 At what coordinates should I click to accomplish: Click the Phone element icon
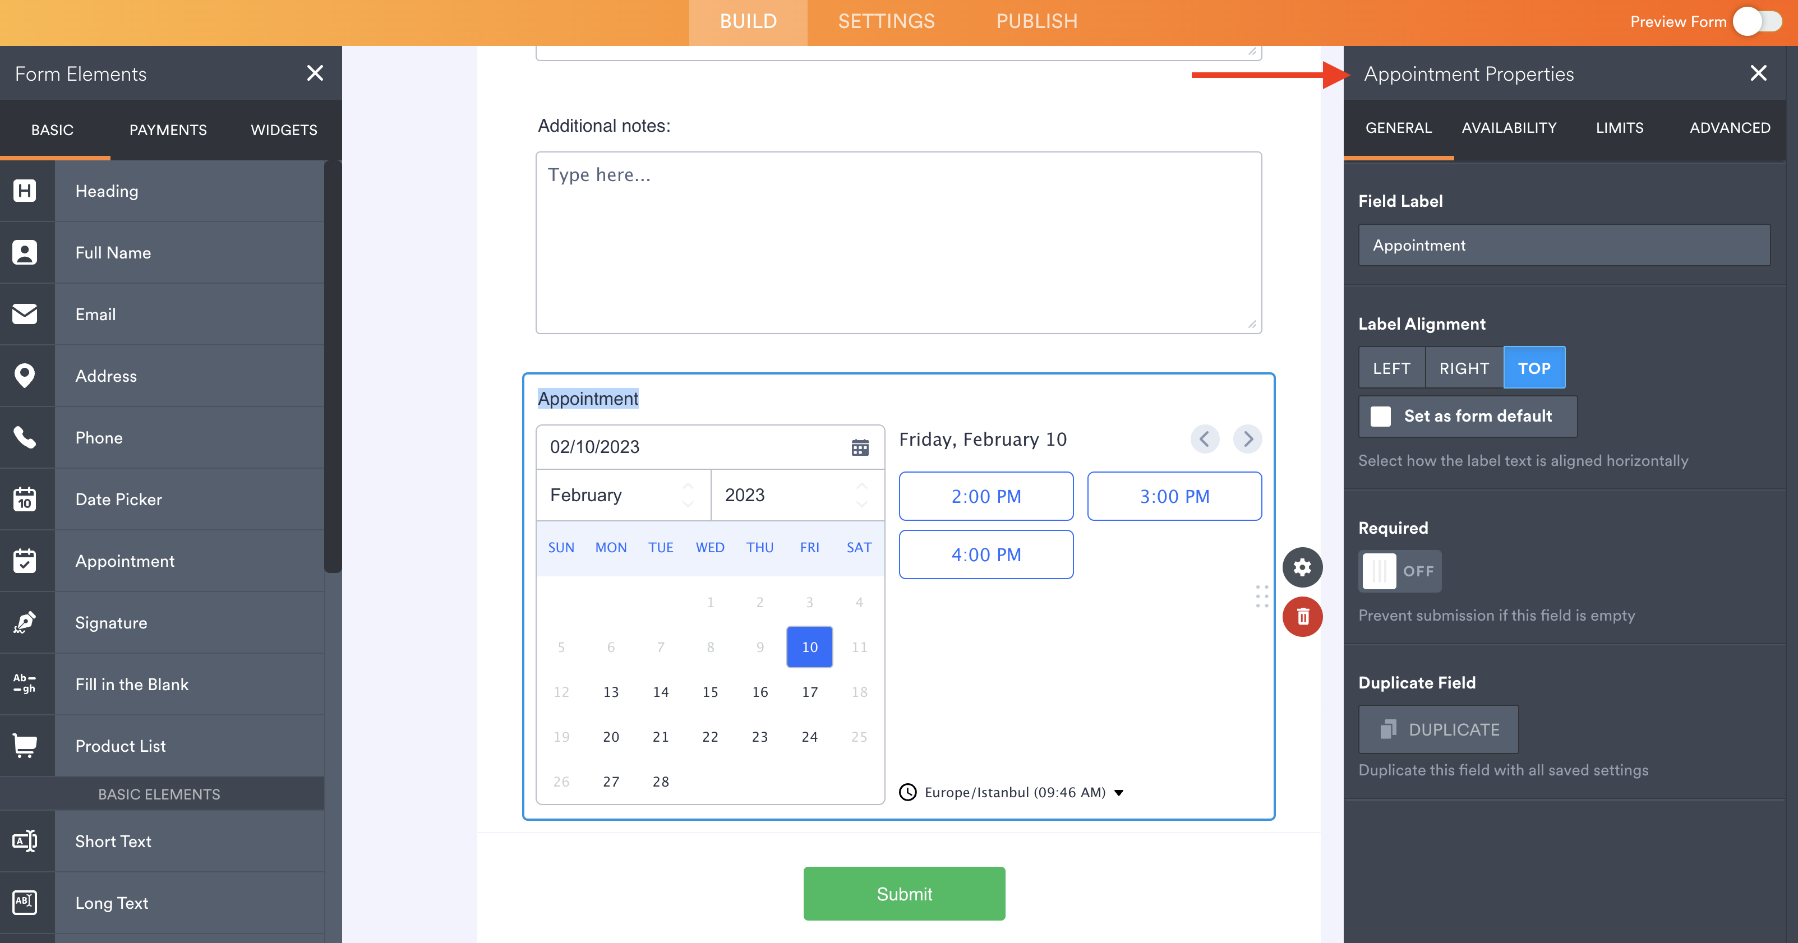pyautogui.click(x=25, y=438)
